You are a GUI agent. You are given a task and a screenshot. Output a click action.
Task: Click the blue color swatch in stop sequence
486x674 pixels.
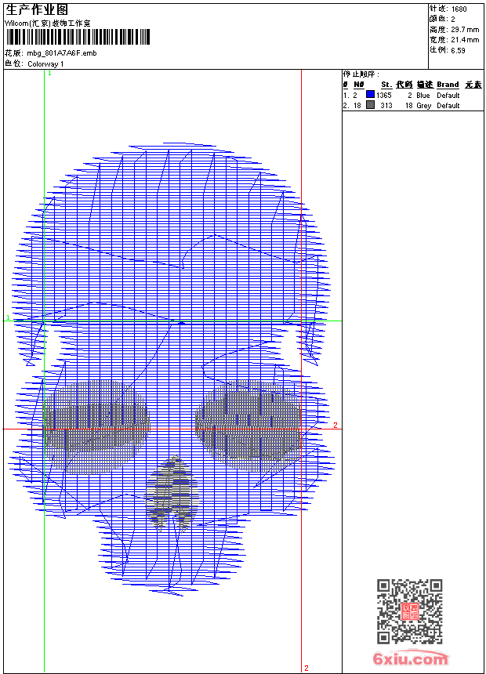click(370, 95)
